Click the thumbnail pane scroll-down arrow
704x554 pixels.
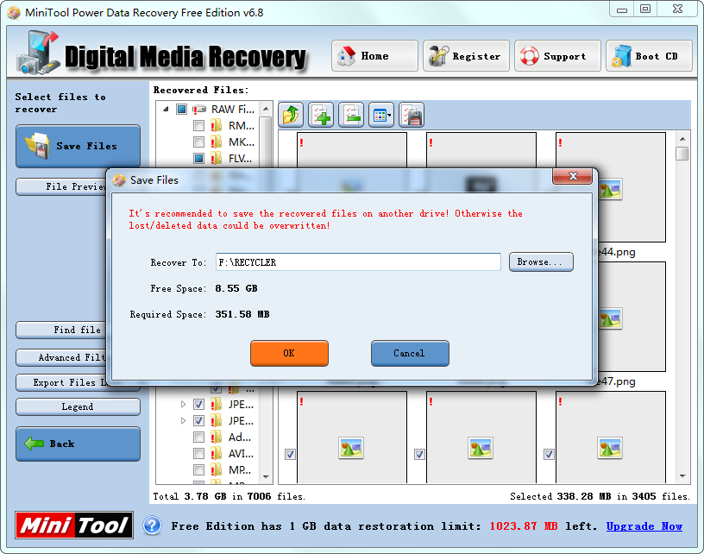tap(682, 476)
